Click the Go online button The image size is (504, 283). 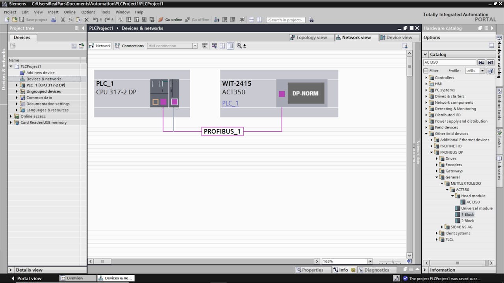point(170,20)
